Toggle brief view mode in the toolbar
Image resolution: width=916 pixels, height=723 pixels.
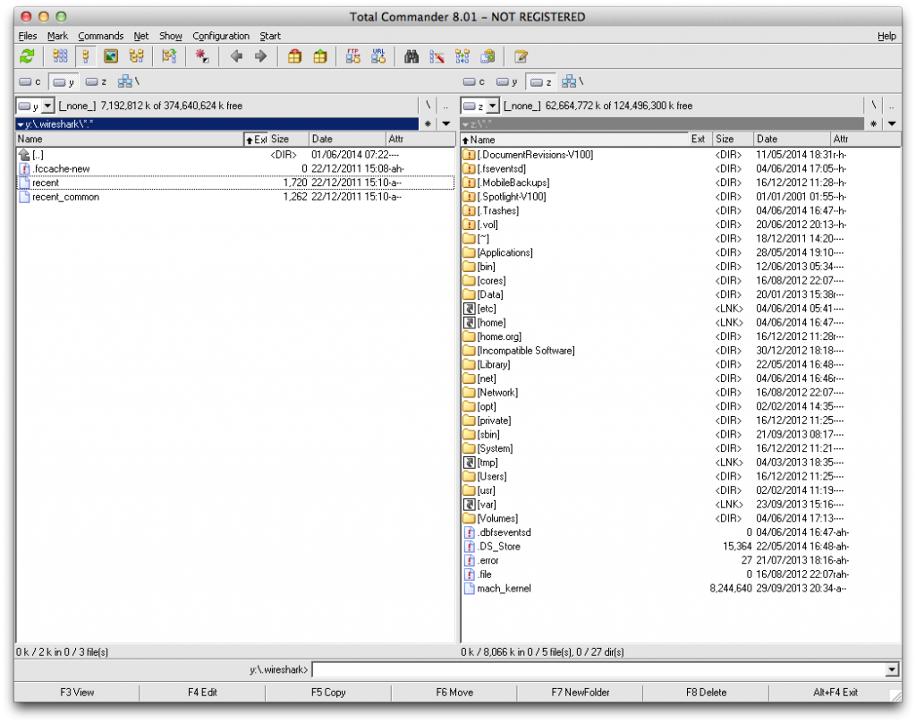[x=61, y=56]
